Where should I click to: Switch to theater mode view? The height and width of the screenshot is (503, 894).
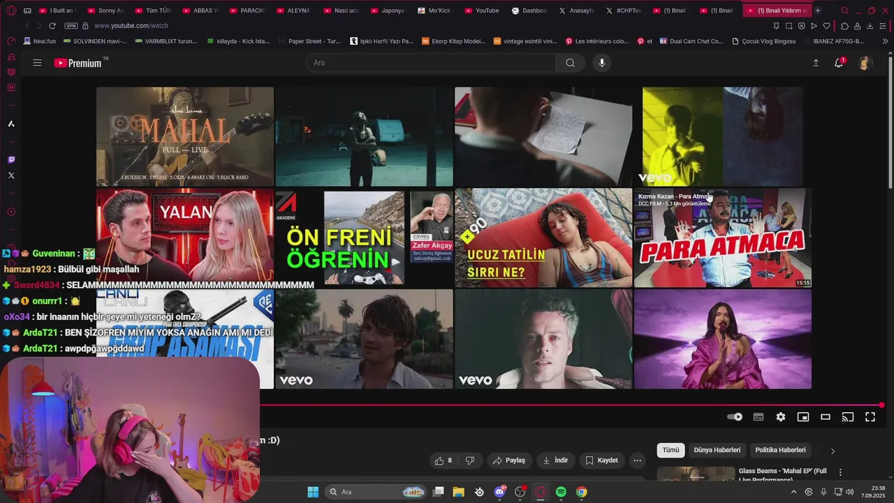point(826,417)
